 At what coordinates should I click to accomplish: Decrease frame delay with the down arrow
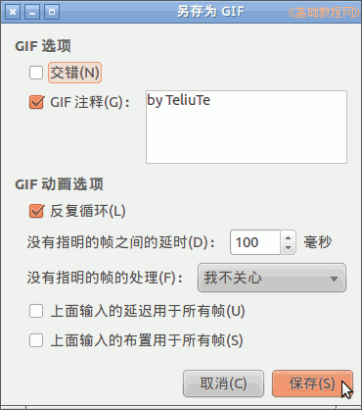click(288, 248)
